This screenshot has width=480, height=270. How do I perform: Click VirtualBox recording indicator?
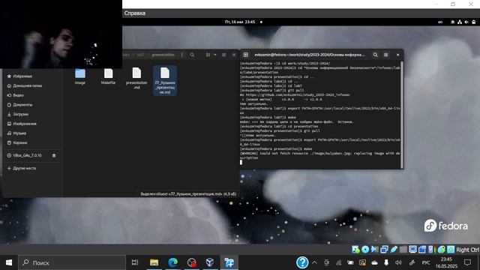tap(422, 250)
